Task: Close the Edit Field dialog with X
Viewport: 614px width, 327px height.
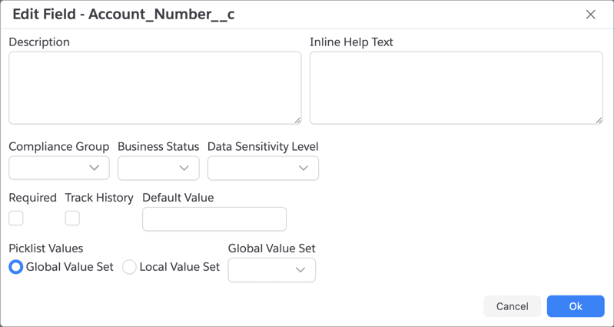Action: (x=590, y=15)
